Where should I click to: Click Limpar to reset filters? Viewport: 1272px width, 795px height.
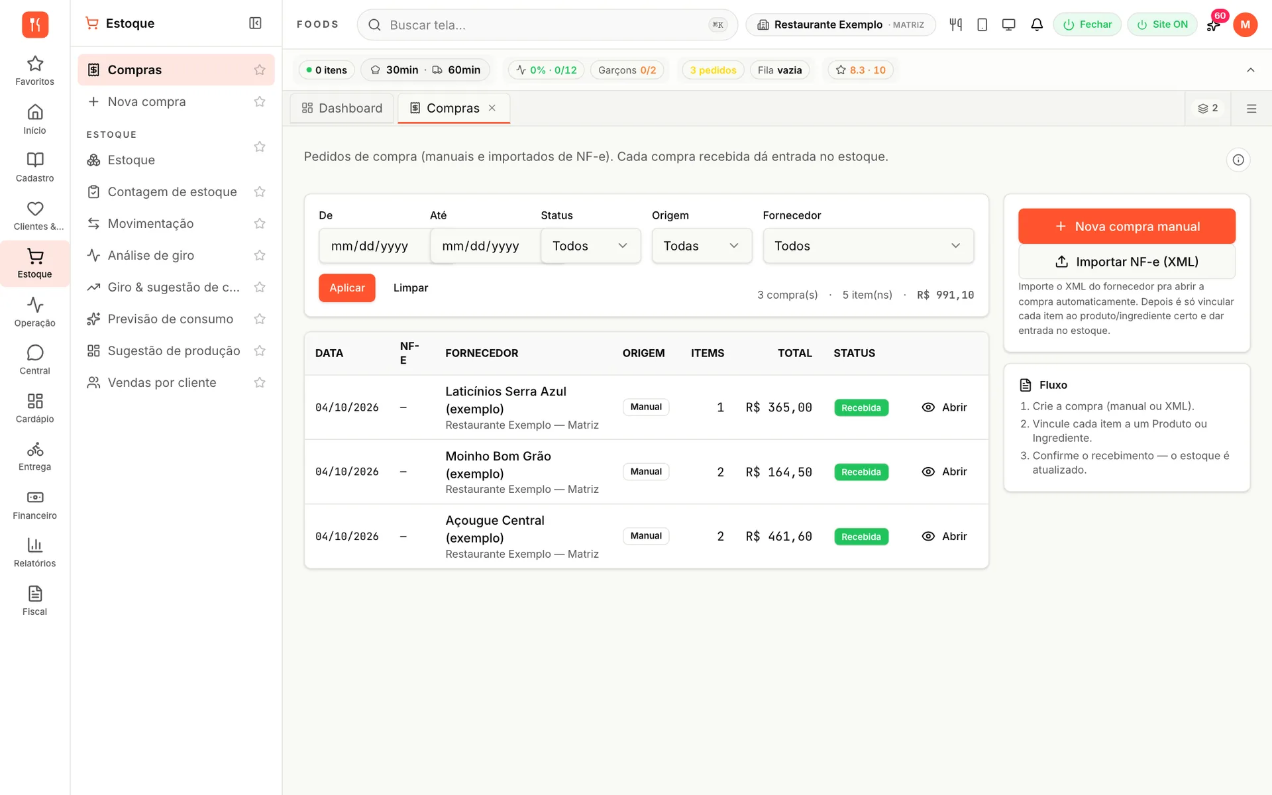click(411, 288)
